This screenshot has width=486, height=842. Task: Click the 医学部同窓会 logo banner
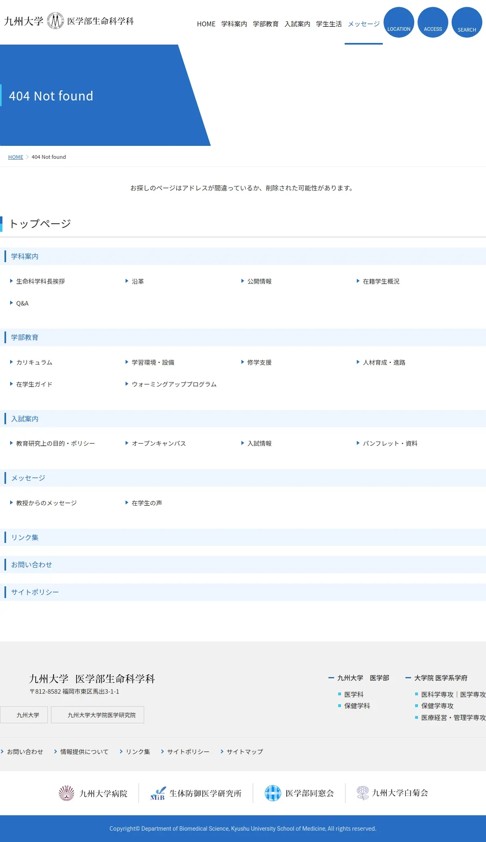[x=299, y=793]
